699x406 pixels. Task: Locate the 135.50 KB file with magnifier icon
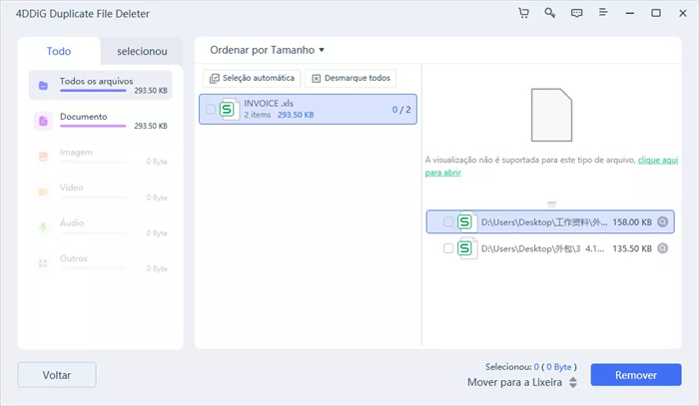(663, 248)
